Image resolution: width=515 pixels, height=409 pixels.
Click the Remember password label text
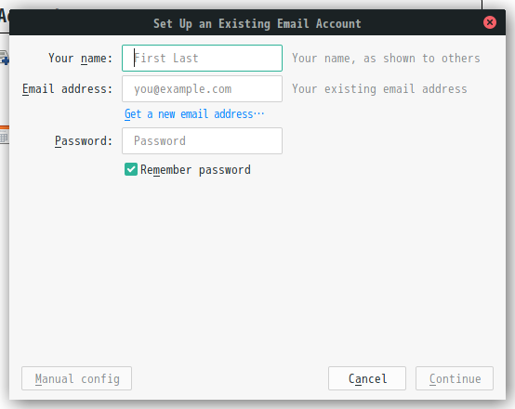195,170
